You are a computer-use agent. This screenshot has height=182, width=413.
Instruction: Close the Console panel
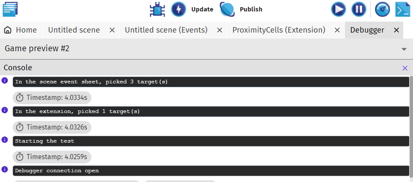tap(405, 68)
